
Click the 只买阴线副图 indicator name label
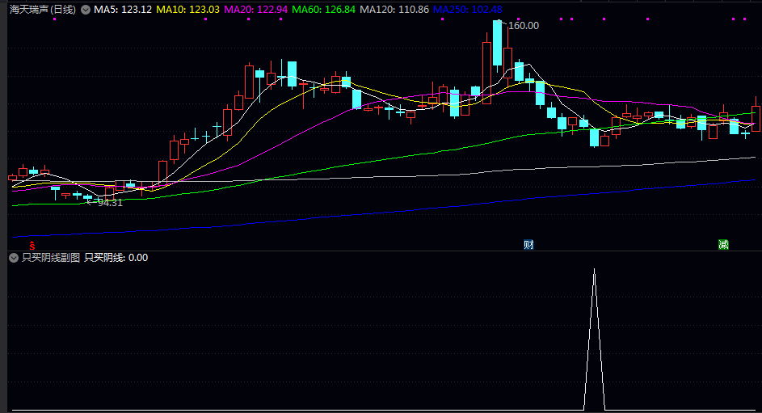click(51, 258)
